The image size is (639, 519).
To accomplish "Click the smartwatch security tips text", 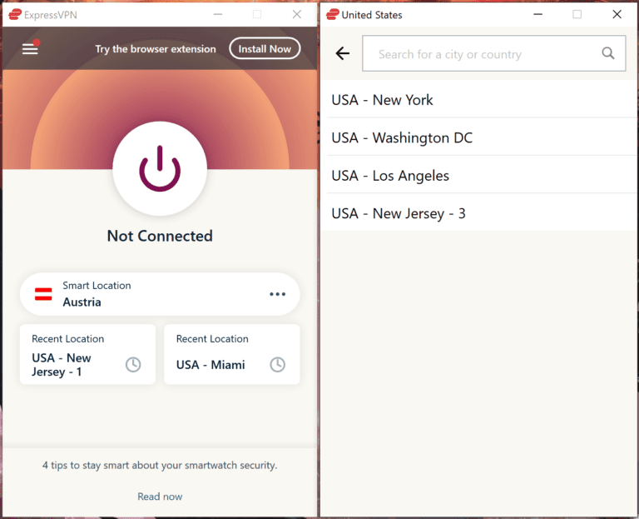I will [x=160, y=465].
